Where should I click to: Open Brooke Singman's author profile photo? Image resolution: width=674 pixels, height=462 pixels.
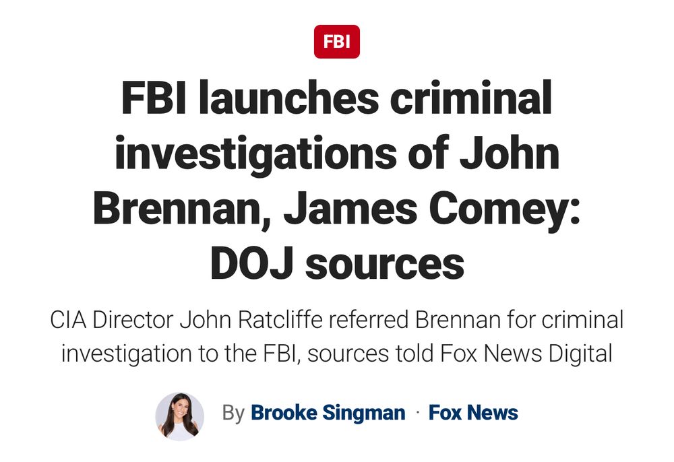[180, 416]
